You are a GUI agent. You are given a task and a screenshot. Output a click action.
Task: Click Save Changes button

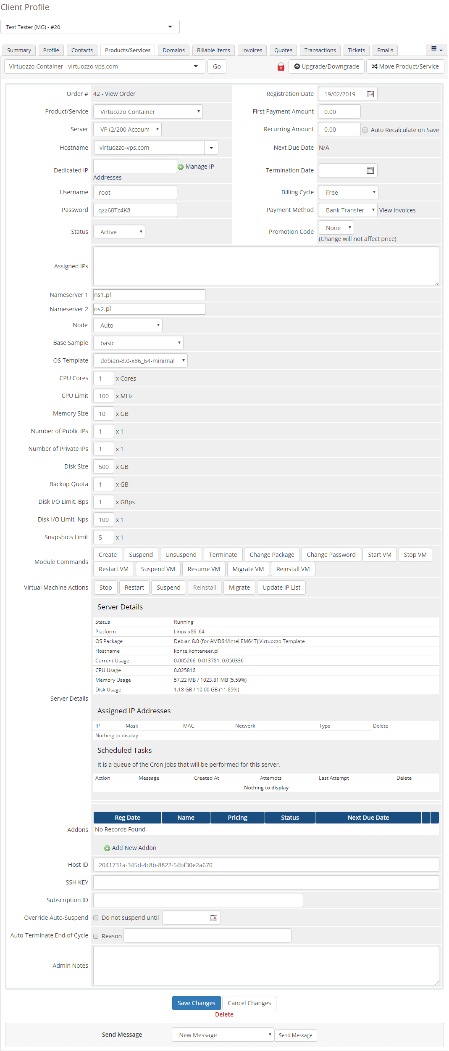click(x=196, y=1003)
